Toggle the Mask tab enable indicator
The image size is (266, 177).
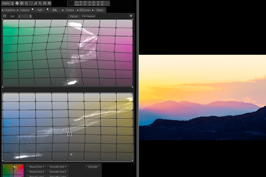[93, 10]
